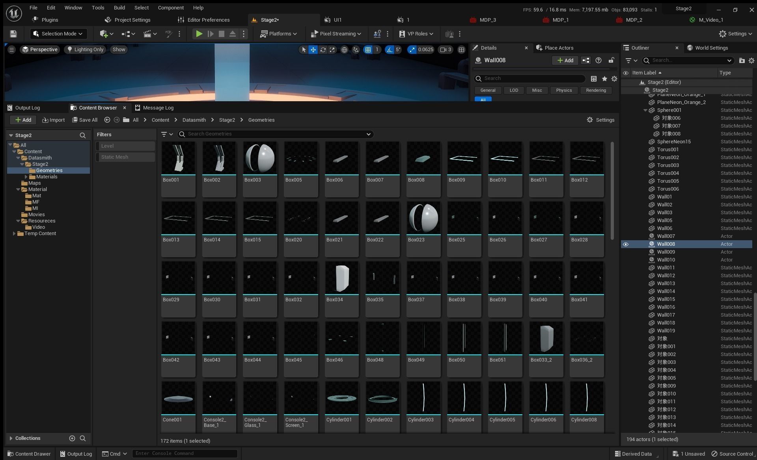This screenshot has height=460, width=757.
Task: Expand the Materials folder
Action: [x=26, y=177]
